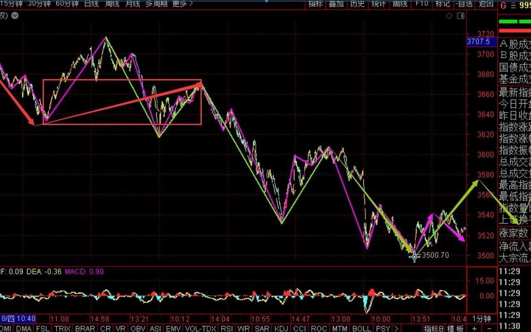Expand the round arrow beside 权)
531x332 pixels.
pos(15,16)
